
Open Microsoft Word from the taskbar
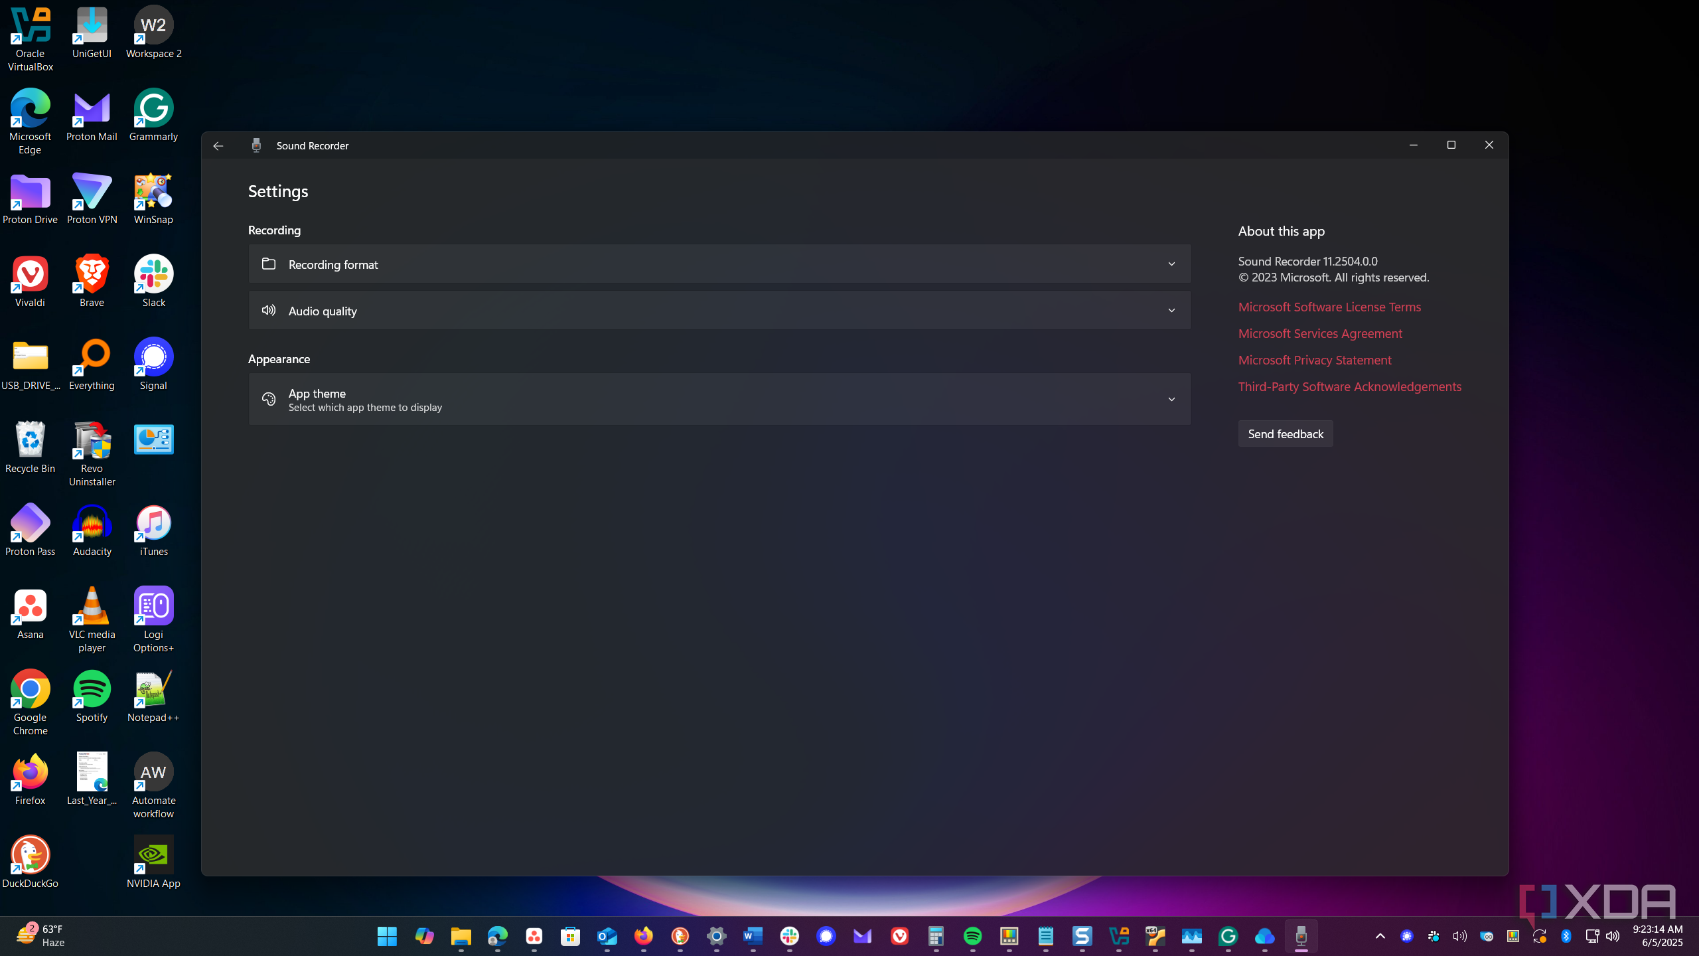point(753,936)
